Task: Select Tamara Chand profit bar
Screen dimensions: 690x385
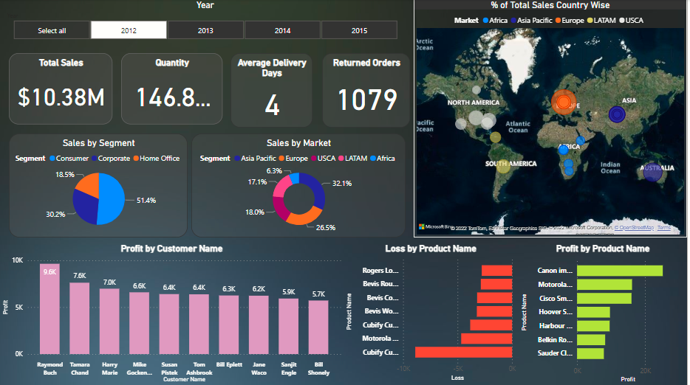Action: (x=80, y=318)
